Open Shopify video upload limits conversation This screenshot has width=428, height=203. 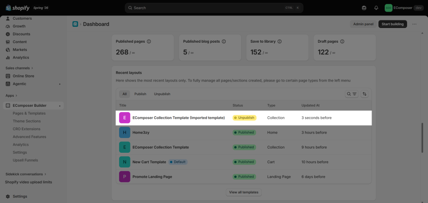coord(28,182)
